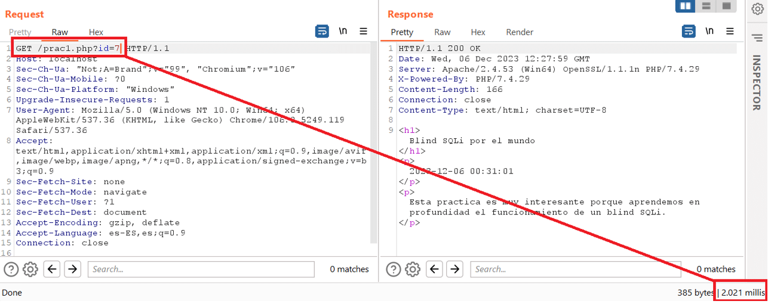This screenshot has width=771, height=304.
Task: Expand the INSPECTOR side panel
Action: point(757,83)
